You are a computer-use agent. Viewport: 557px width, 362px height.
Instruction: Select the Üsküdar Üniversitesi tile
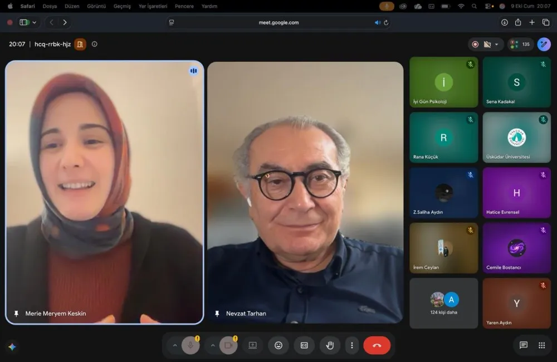tap(516, 138)
